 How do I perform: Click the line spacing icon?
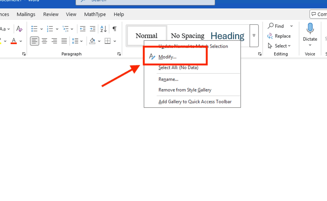tap(75, 41)
